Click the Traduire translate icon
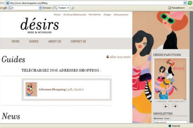Image resolution: width=193 pixels, height=128 pixels. [56, 8]
